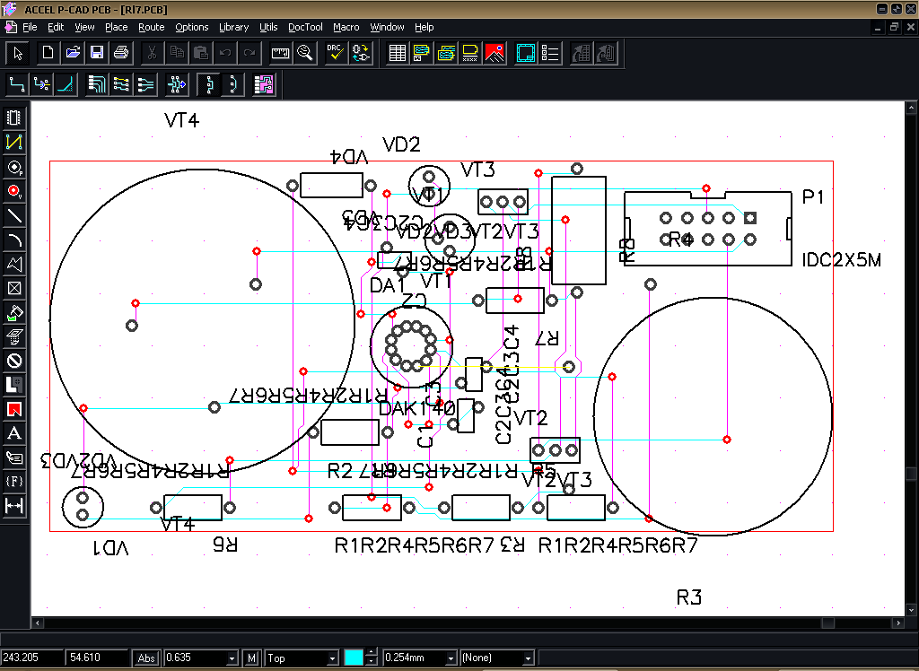Click the Open file button
Screen dimensions: 919x671
73,53
